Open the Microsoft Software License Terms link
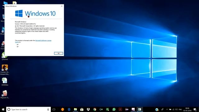 pos(33,41)
